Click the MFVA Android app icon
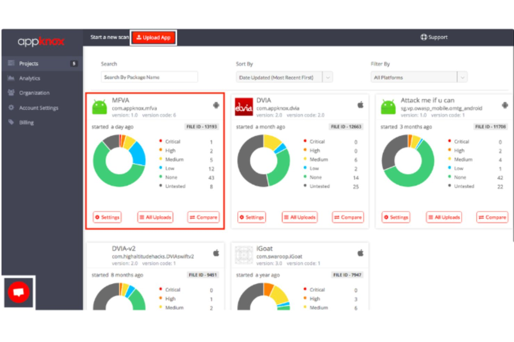This screenshot has height=342, width=514. click(x=99, y=107)
